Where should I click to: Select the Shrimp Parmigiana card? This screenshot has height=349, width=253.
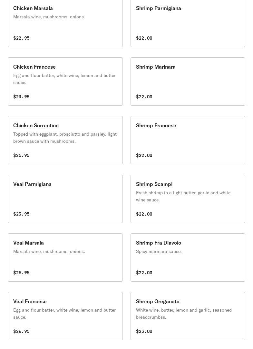coord(158,8)
